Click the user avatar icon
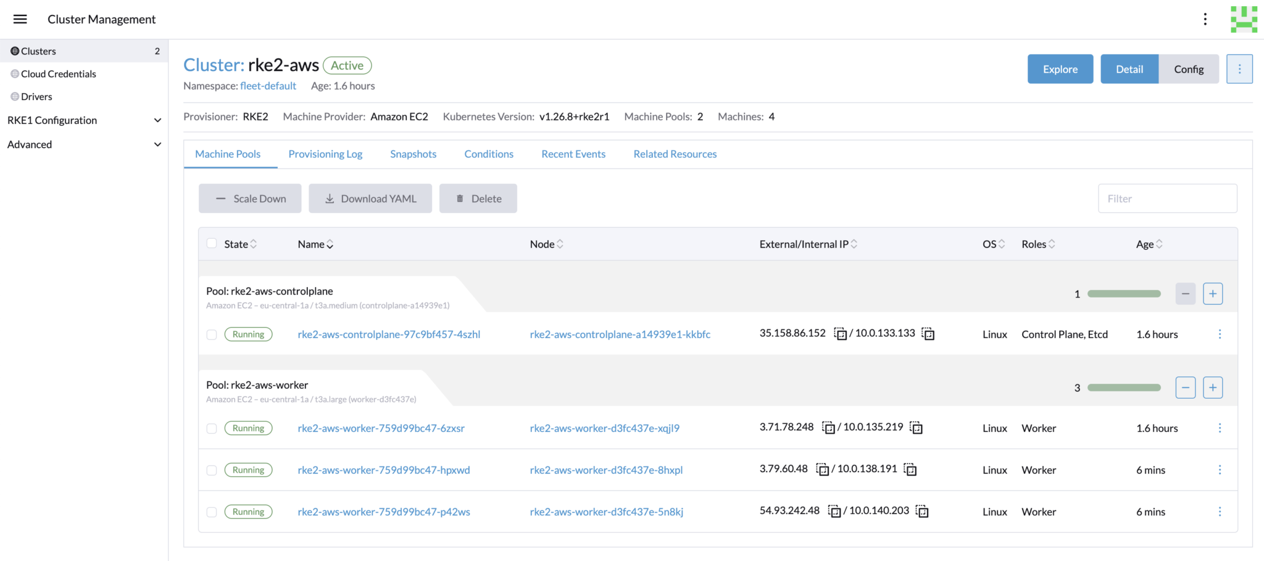 pyautogui.click(x=1243, y=19)
